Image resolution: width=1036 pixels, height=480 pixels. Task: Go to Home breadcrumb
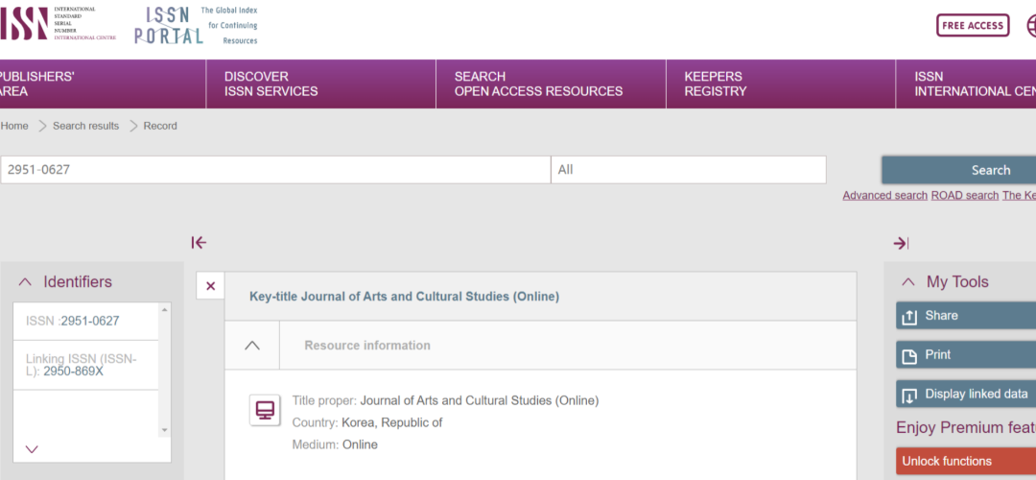click(x=13, y=126)
